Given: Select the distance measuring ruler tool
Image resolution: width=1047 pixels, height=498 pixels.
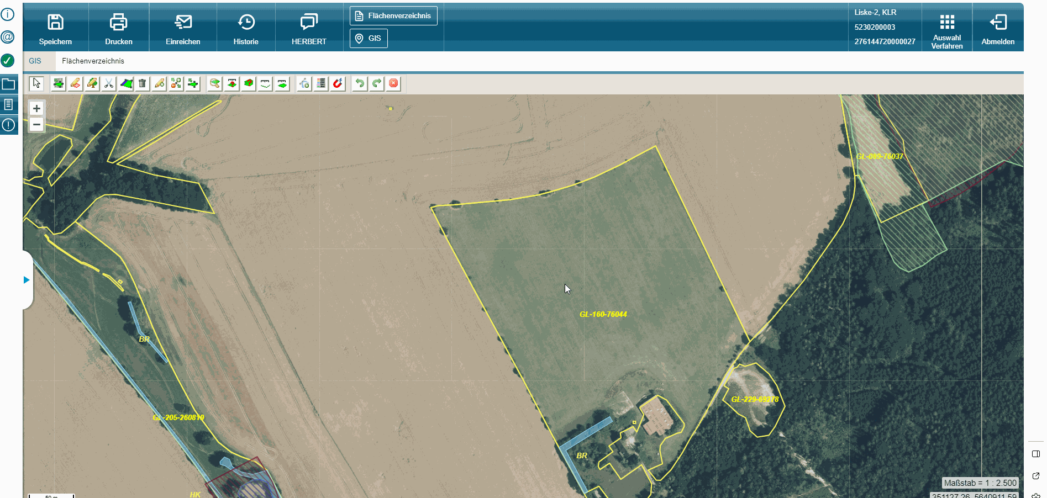Looking at the screenshot, I should 266,83.
